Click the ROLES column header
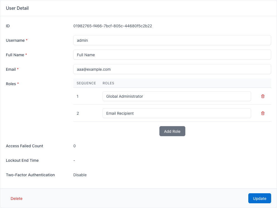Viewport: 277px width, 208px height. point(108,83)
